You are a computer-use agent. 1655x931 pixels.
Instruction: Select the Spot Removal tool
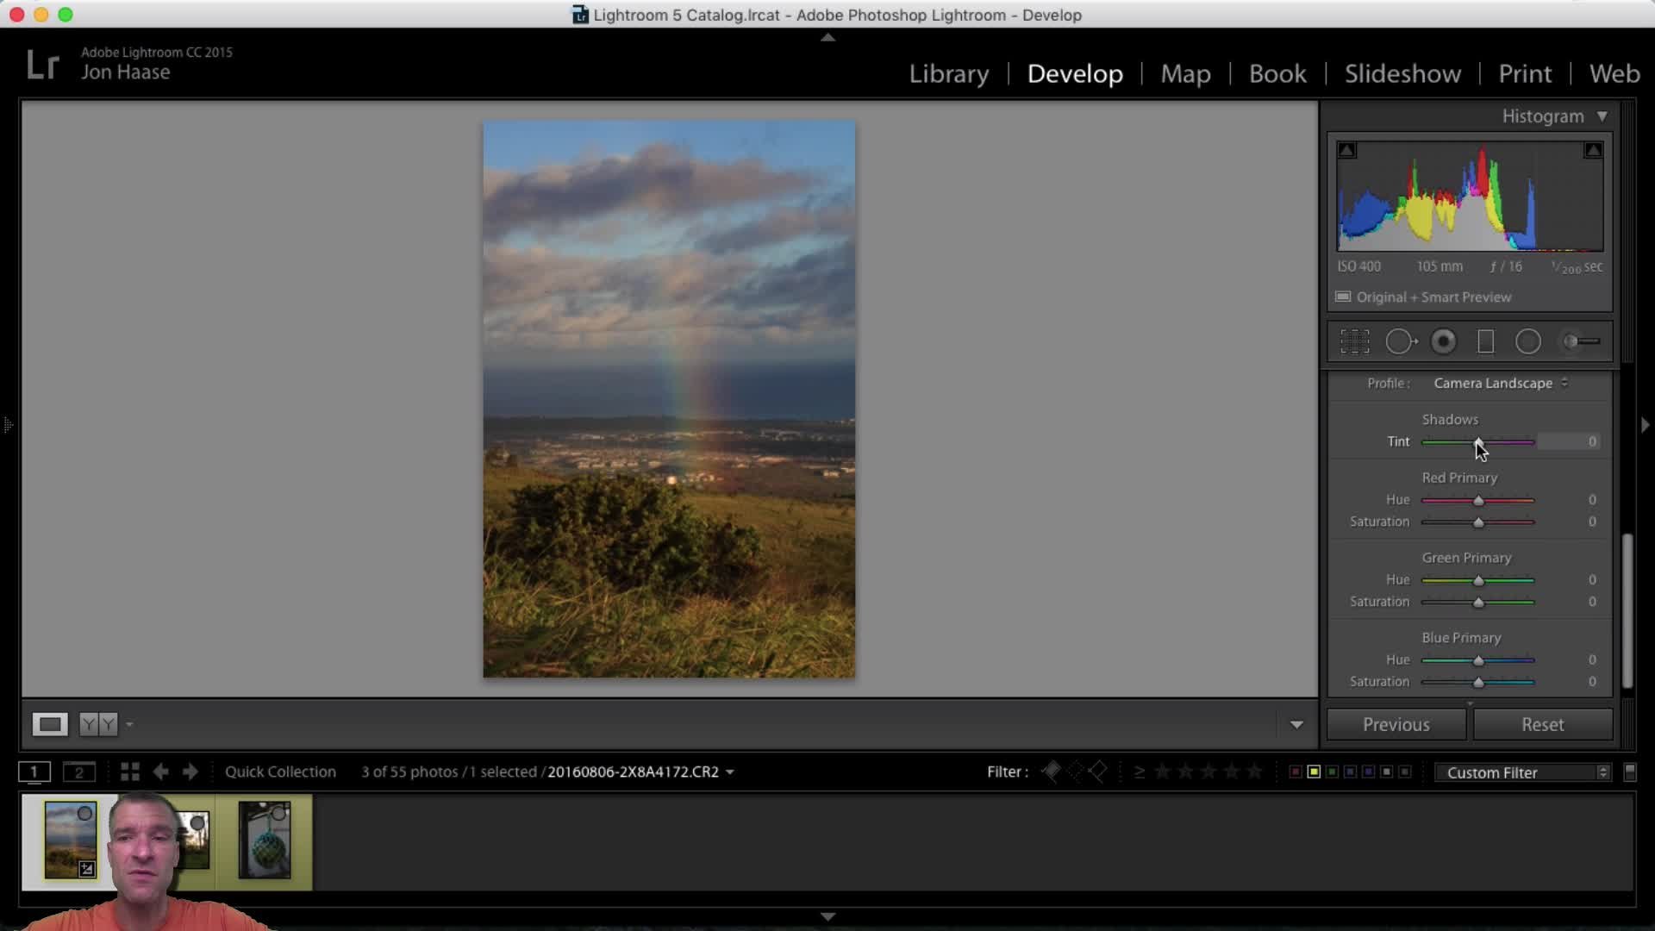tap(1400, 342)
